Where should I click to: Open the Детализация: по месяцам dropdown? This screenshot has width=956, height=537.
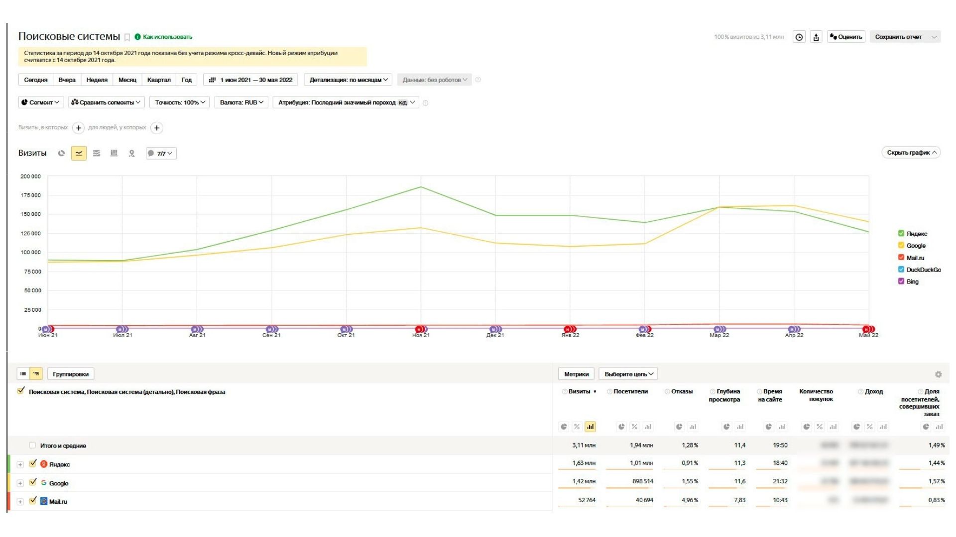[348, 80]
